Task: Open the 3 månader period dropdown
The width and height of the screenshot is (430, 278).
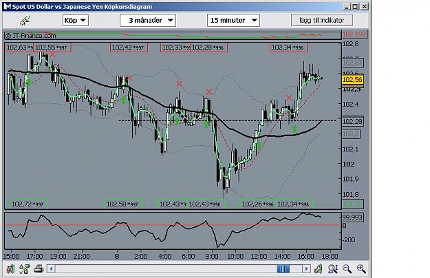Action: tap(148, 20)
